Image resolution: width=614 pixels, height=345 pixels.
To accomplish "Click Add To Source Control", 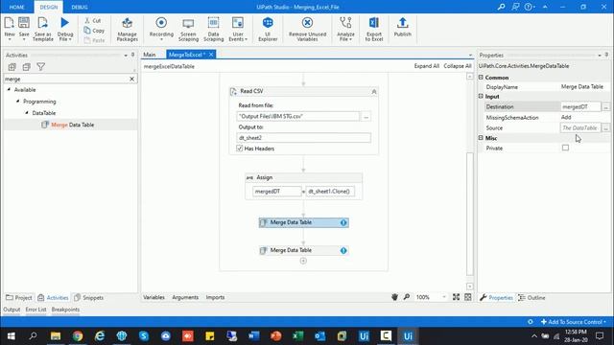I will (574, 322).
